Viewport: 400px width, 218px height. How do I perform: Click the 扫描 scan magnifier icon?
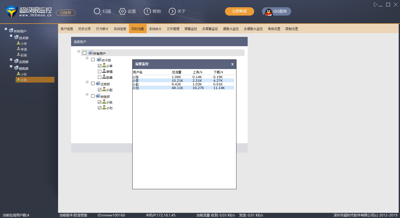click(x=97, y=11)
